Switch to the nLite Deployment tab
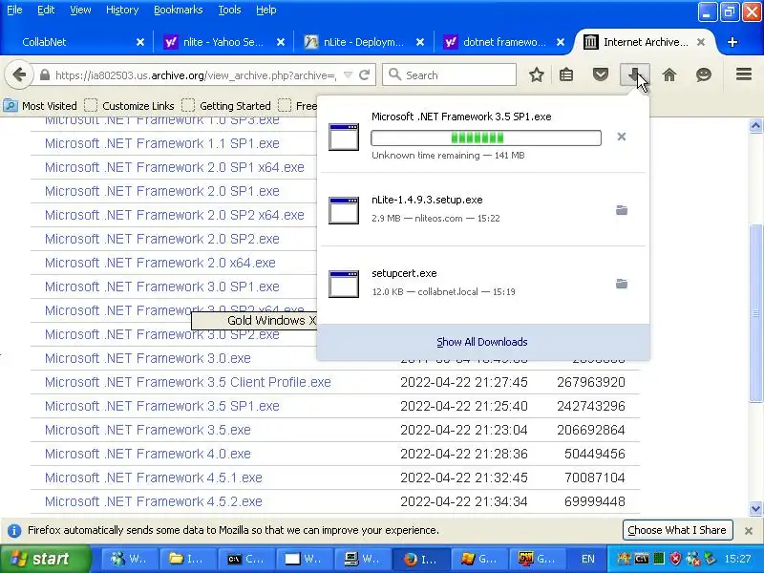The height and width of the screenshot is (573, 764). click(364, 42)
